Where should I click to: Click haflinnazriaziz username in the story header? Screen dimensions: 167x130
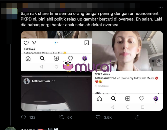(41, 81)
